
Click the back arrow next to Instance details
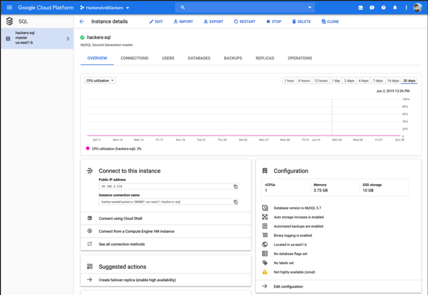click(82, 21)
